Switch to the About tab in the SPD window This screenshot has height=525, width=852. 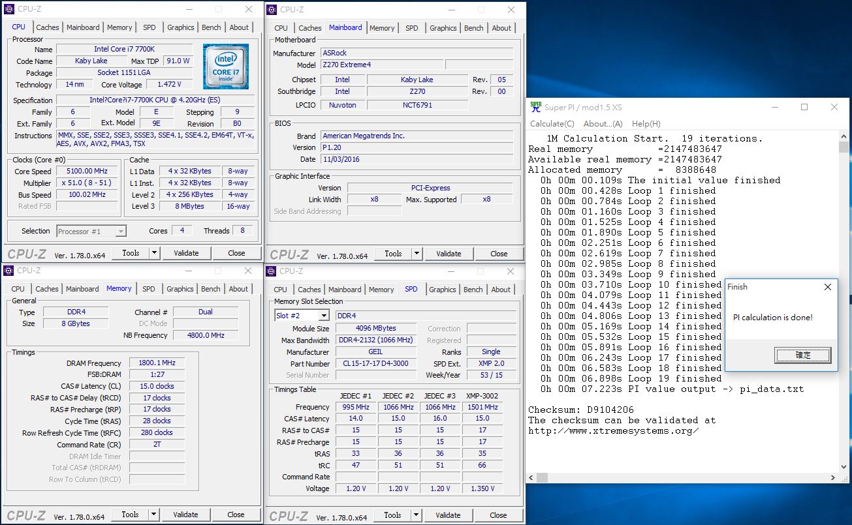coord(501,290)
